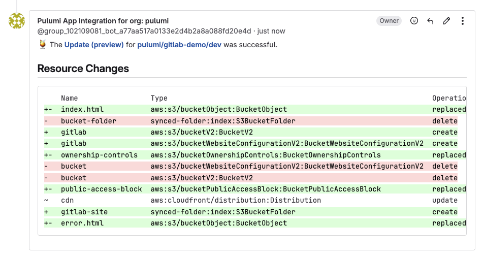The width and height of the screenshot is (484, 257).
Task: Click the BucketPublicAccessBlock type text
Action: (266, 189)
